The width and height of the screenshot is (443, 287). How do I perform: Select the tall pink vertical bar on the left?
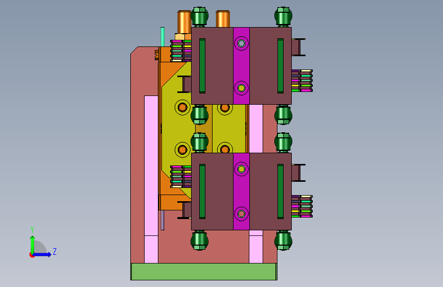[x=151, y=179]
